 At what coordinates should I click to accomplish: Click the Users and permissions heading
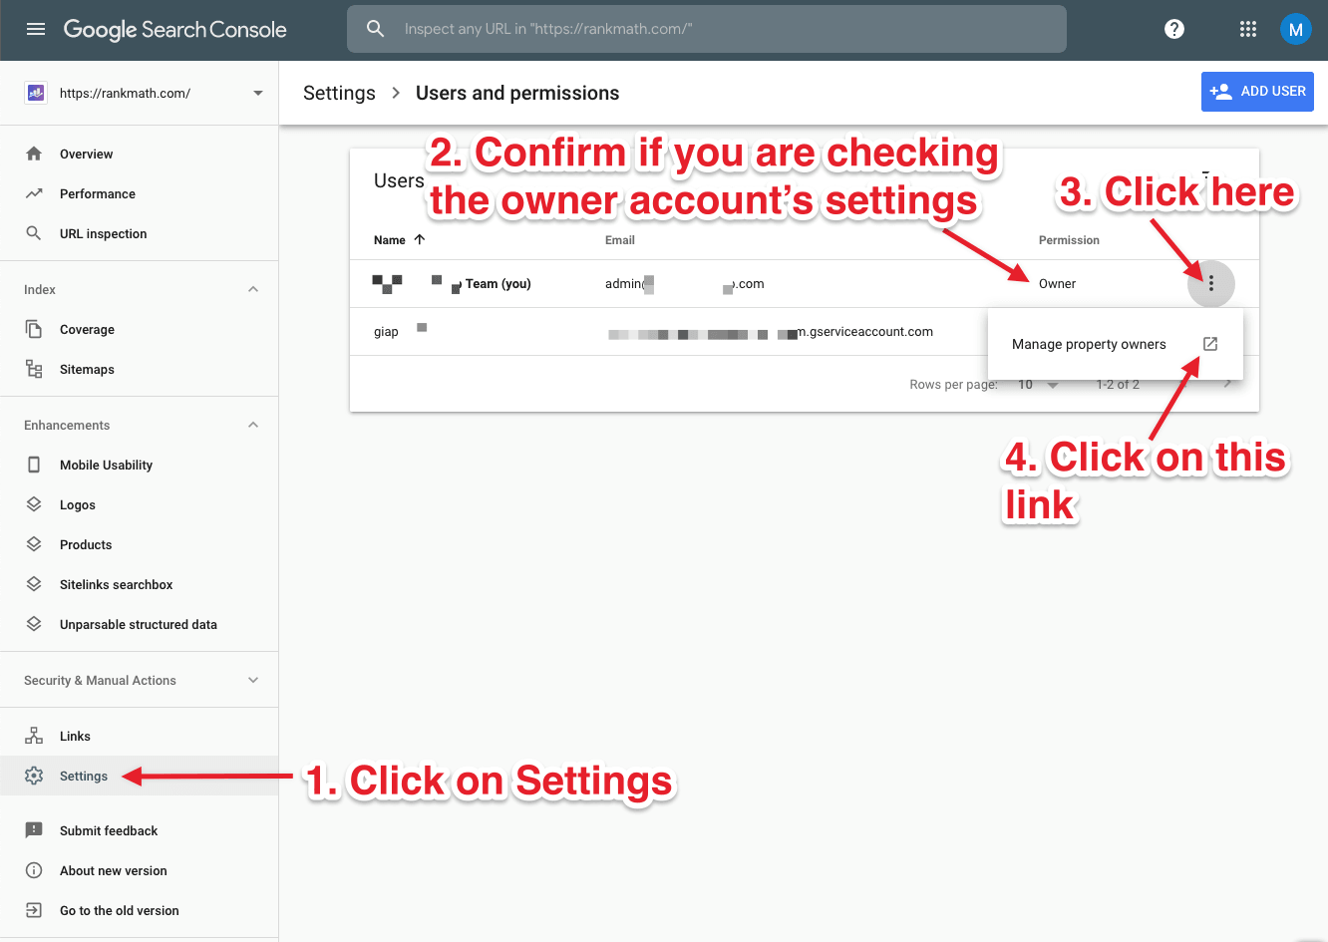(x=517, y=93)
